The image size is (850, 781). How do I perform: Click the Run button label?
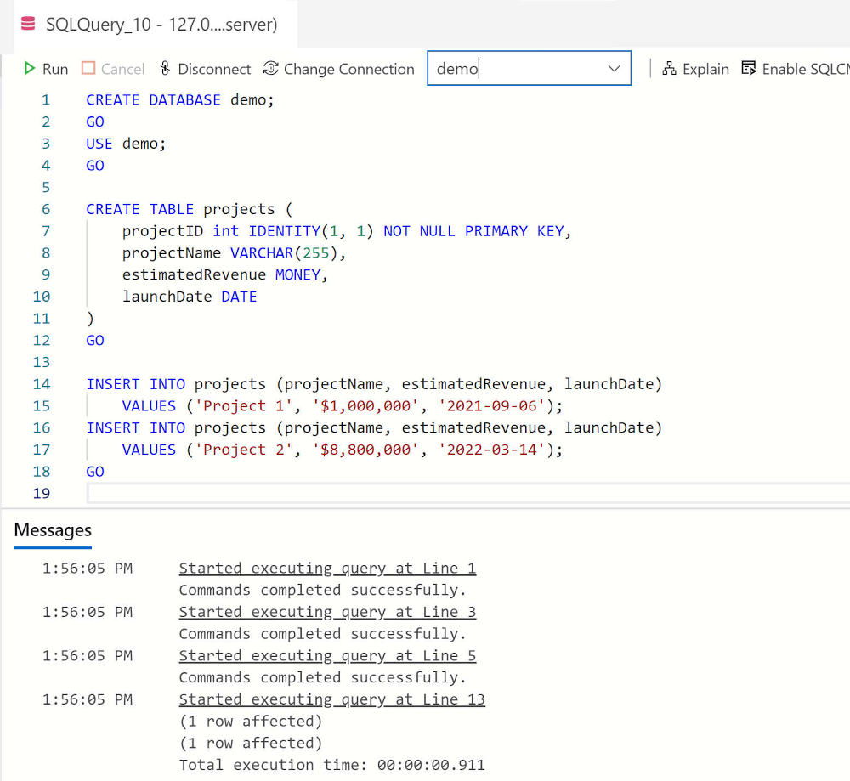pyautogui.click(x=55, y=70)
